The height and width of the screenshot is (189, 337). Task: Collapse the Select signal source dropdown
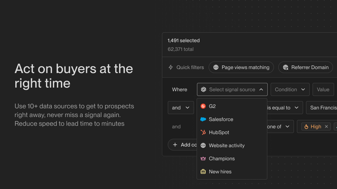(x=261, y=89)
